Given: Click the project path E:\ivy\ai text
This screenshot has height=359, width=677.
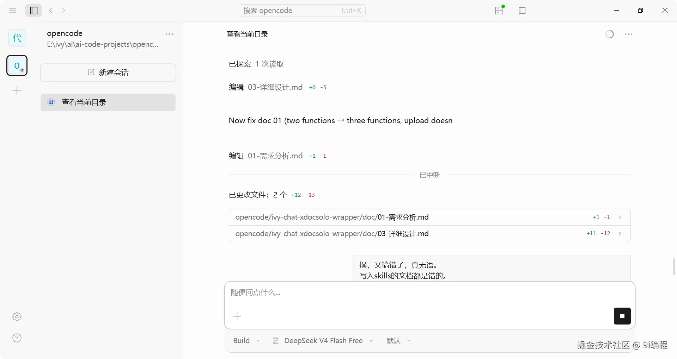Looking at the screenshot, I should [103, 44].
